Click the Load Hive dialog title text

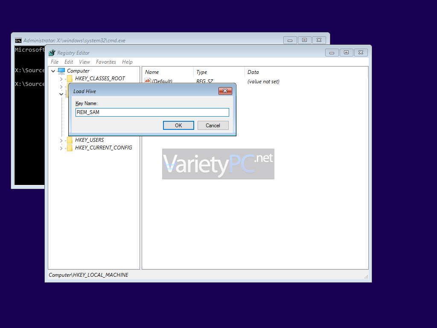[x=85, y=91]
